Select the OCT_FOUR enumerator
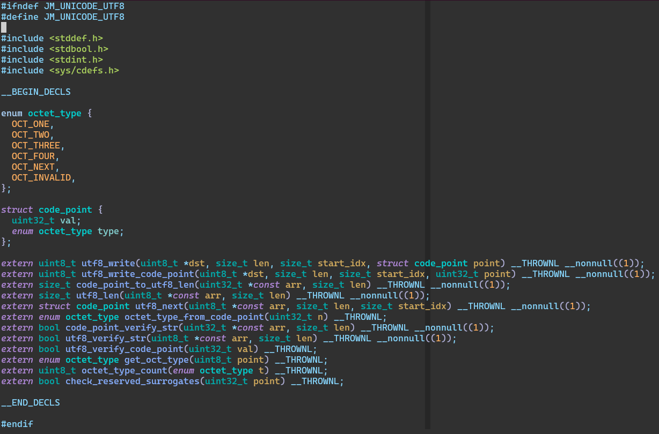 coord(33,156)
